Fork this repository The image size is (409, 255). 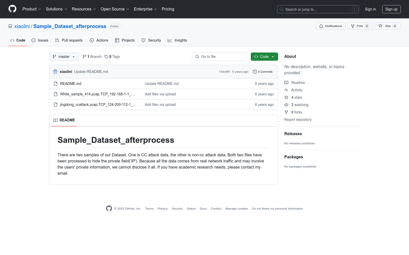pyautogui.click(x=360, y=26)
